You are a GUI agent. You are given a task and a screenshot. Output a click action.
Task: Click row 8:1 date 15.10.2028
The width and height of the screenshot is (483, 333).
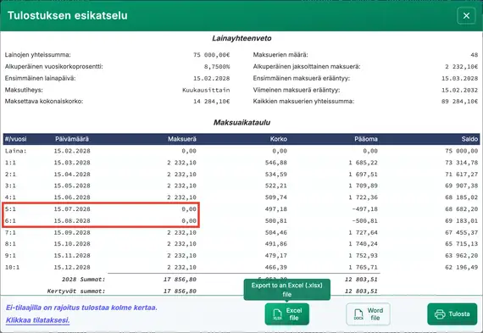point(72,244)
